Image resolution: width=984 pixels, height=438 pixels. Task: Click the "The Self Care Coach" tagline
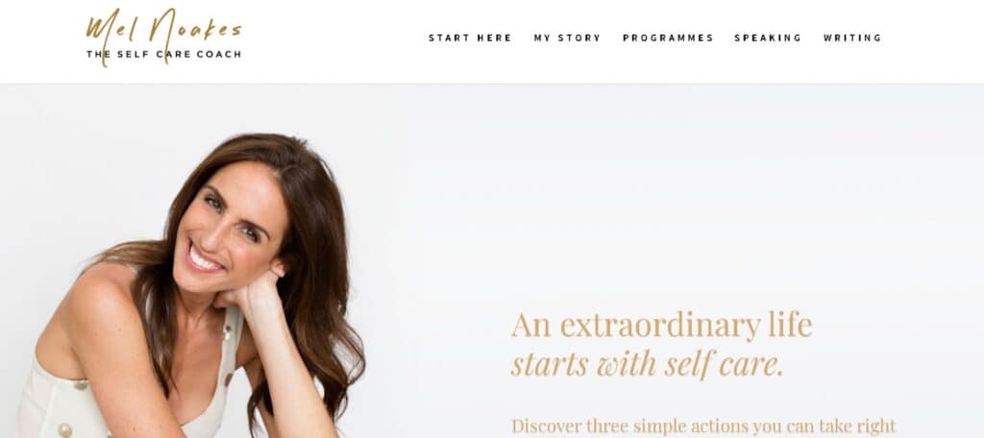[163, 55]
